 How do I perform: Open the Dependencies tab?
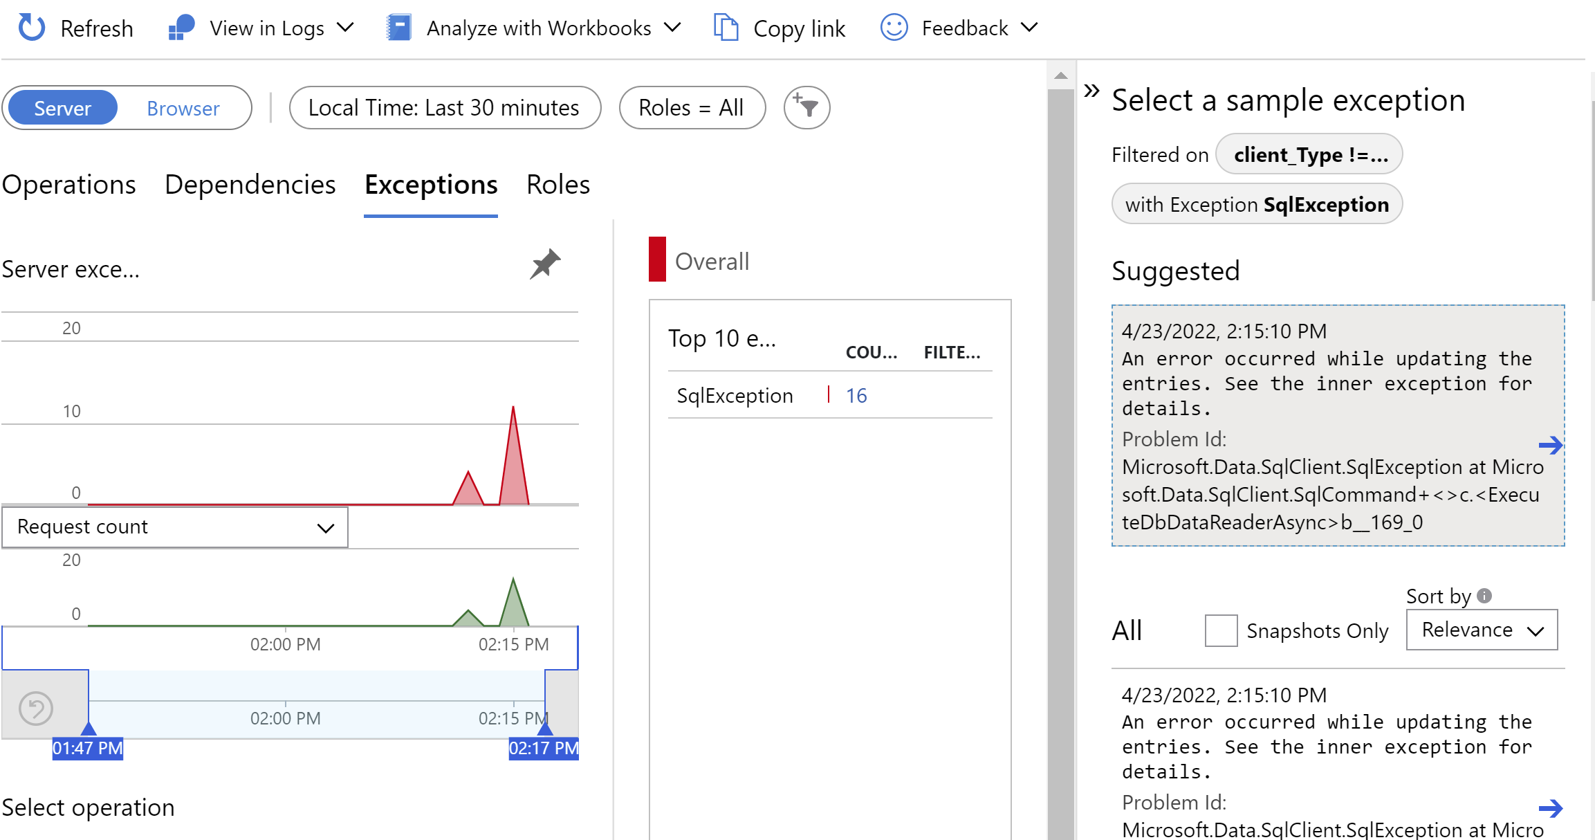(250, 185)
